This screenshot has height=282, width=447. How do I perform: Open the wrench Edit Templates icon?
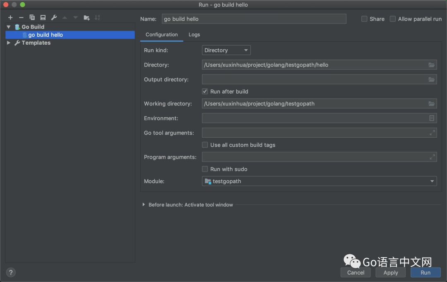(54, 17)
